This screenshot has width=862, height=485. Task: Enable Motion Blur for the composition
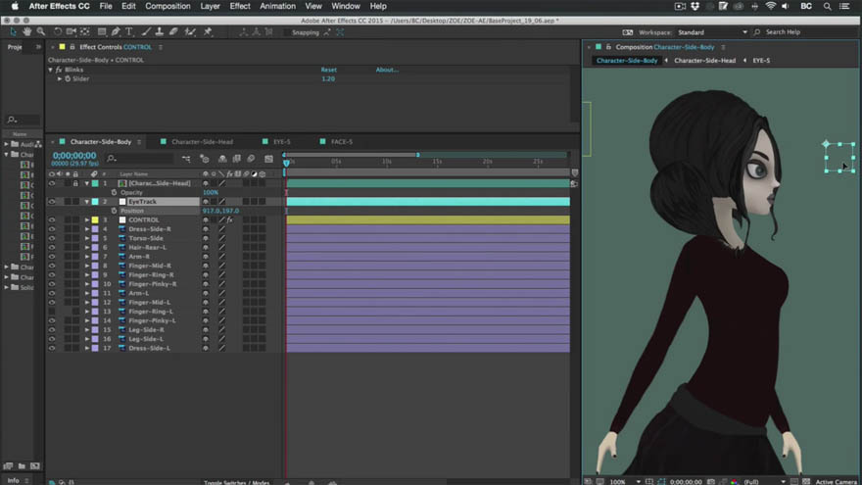tap(251, 159)
